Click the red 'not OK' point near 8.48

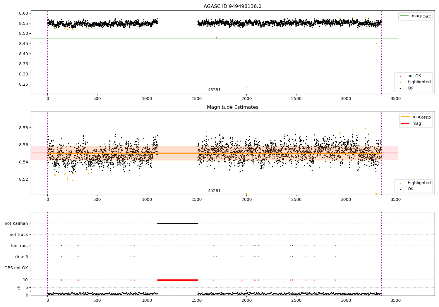pyautogui.click(x=217, y=38)
